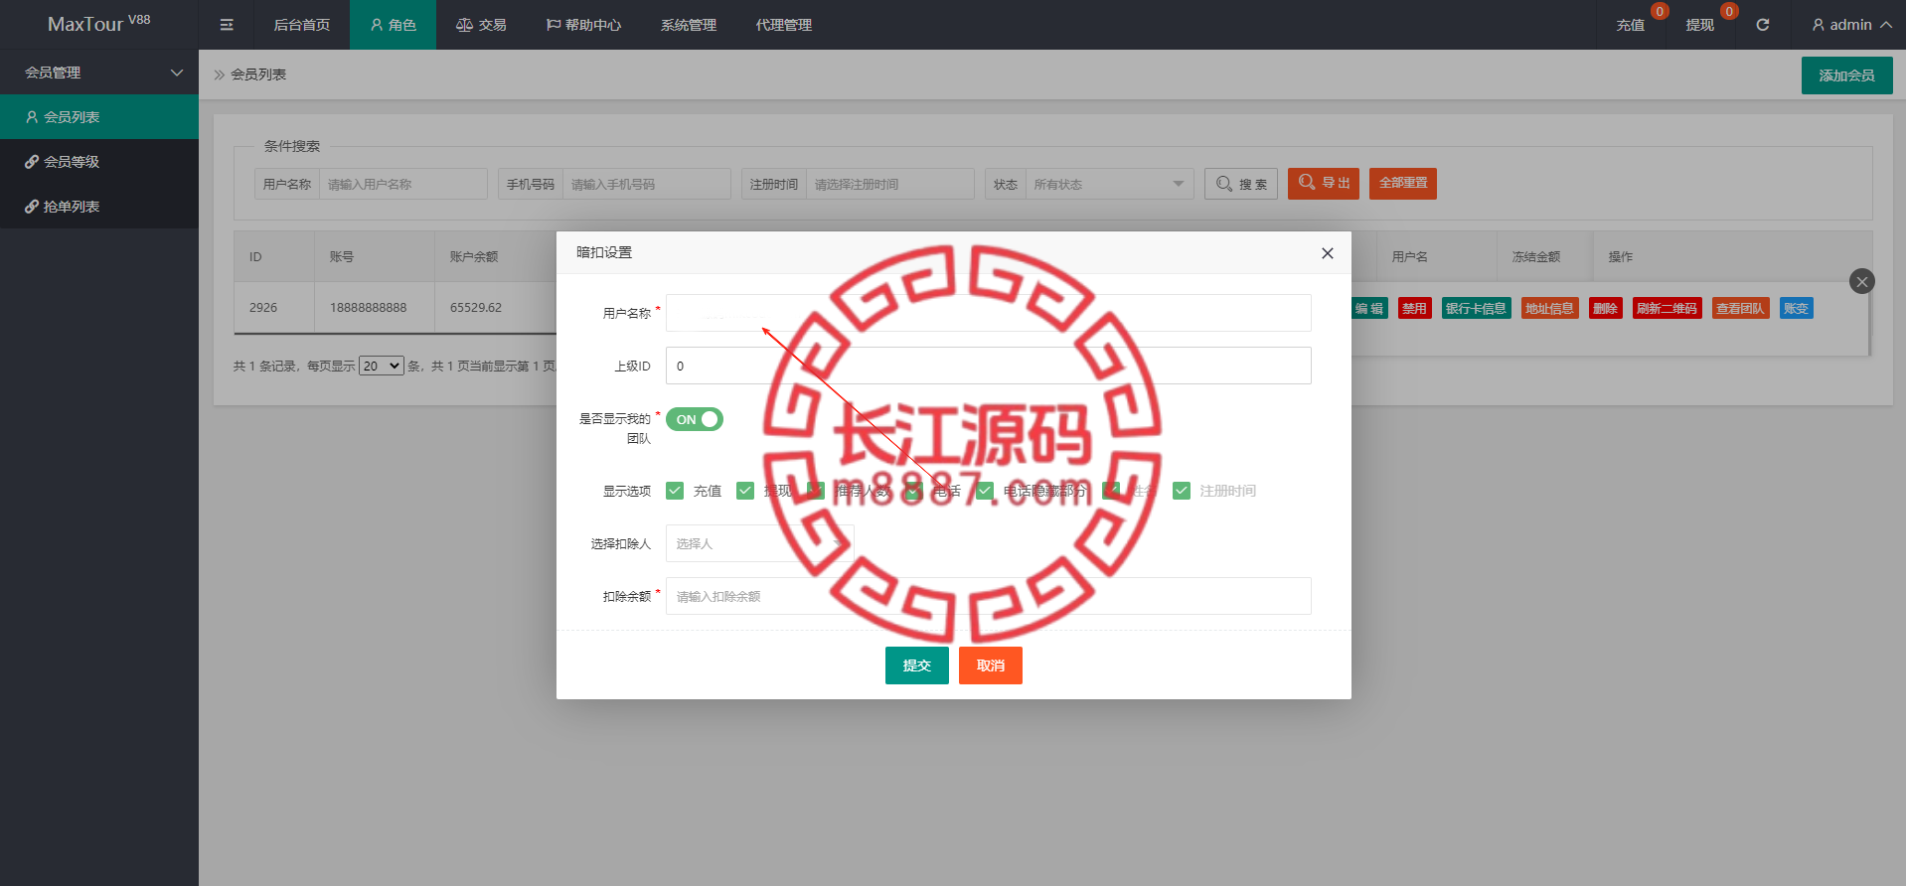Open the per-page count dropdown showing 20

[382, 366]
